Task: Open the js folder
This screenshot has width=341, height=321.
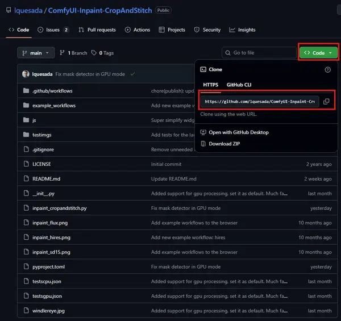Action: click(34, 120)
